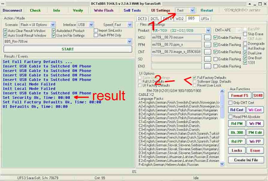Click the Check toolbar button
Viewport: 268px width, 181px height.
(35, 10)
